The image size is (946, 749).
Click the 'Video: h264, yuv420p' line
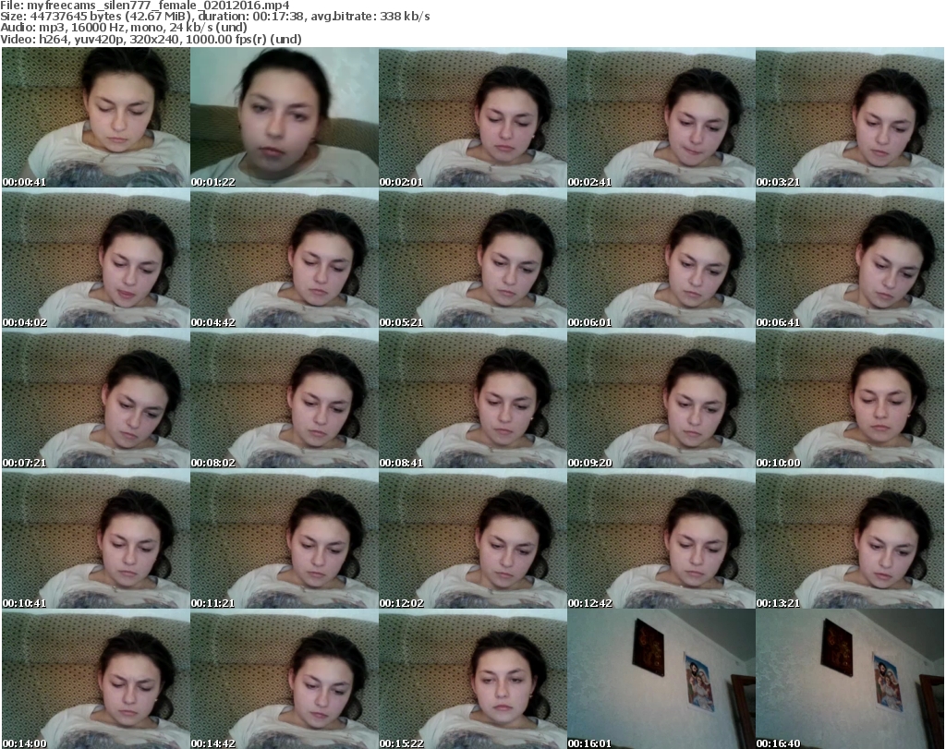pyautogui.click(x=151, y=39)
